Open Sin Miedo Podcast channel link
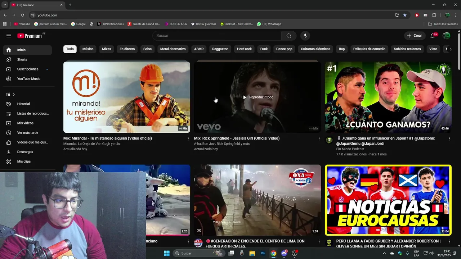Viewport: 461px width, 259px height. tap(350, 149)
